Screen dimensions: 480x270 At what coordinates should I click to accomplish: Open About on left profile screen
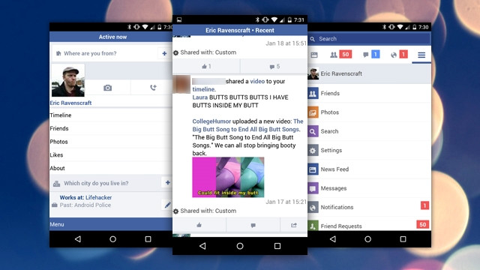tap(111, 168)
